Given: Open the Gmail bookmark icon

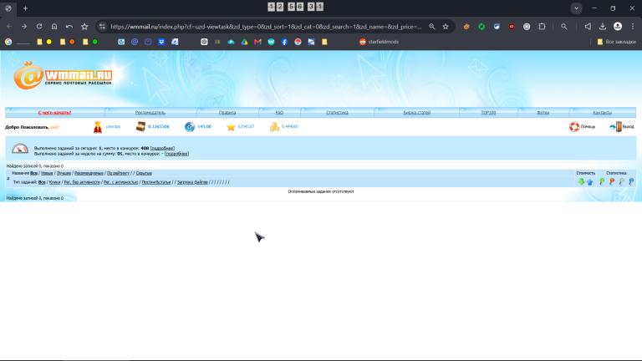Looking at the screenshot, I should coord(257,42).
